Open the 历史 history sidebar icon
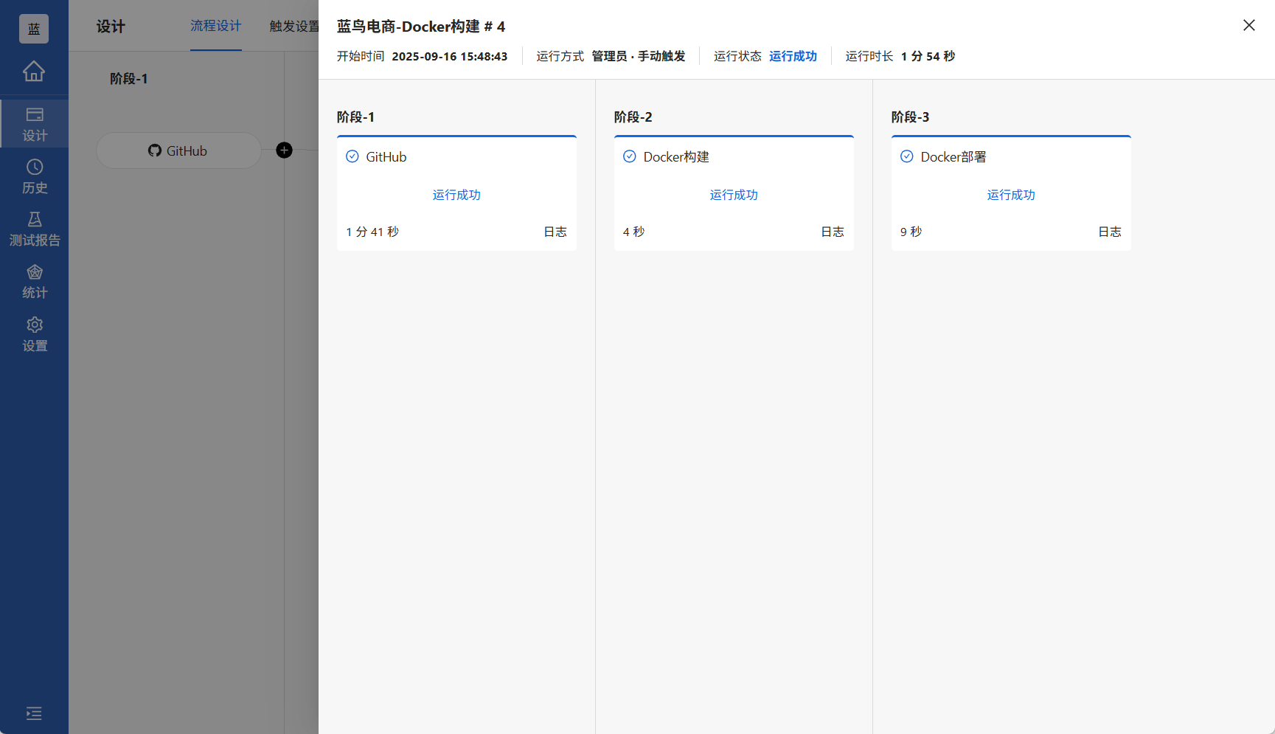This screenshot has width=1275, height=734. click(x=34, y=176)
